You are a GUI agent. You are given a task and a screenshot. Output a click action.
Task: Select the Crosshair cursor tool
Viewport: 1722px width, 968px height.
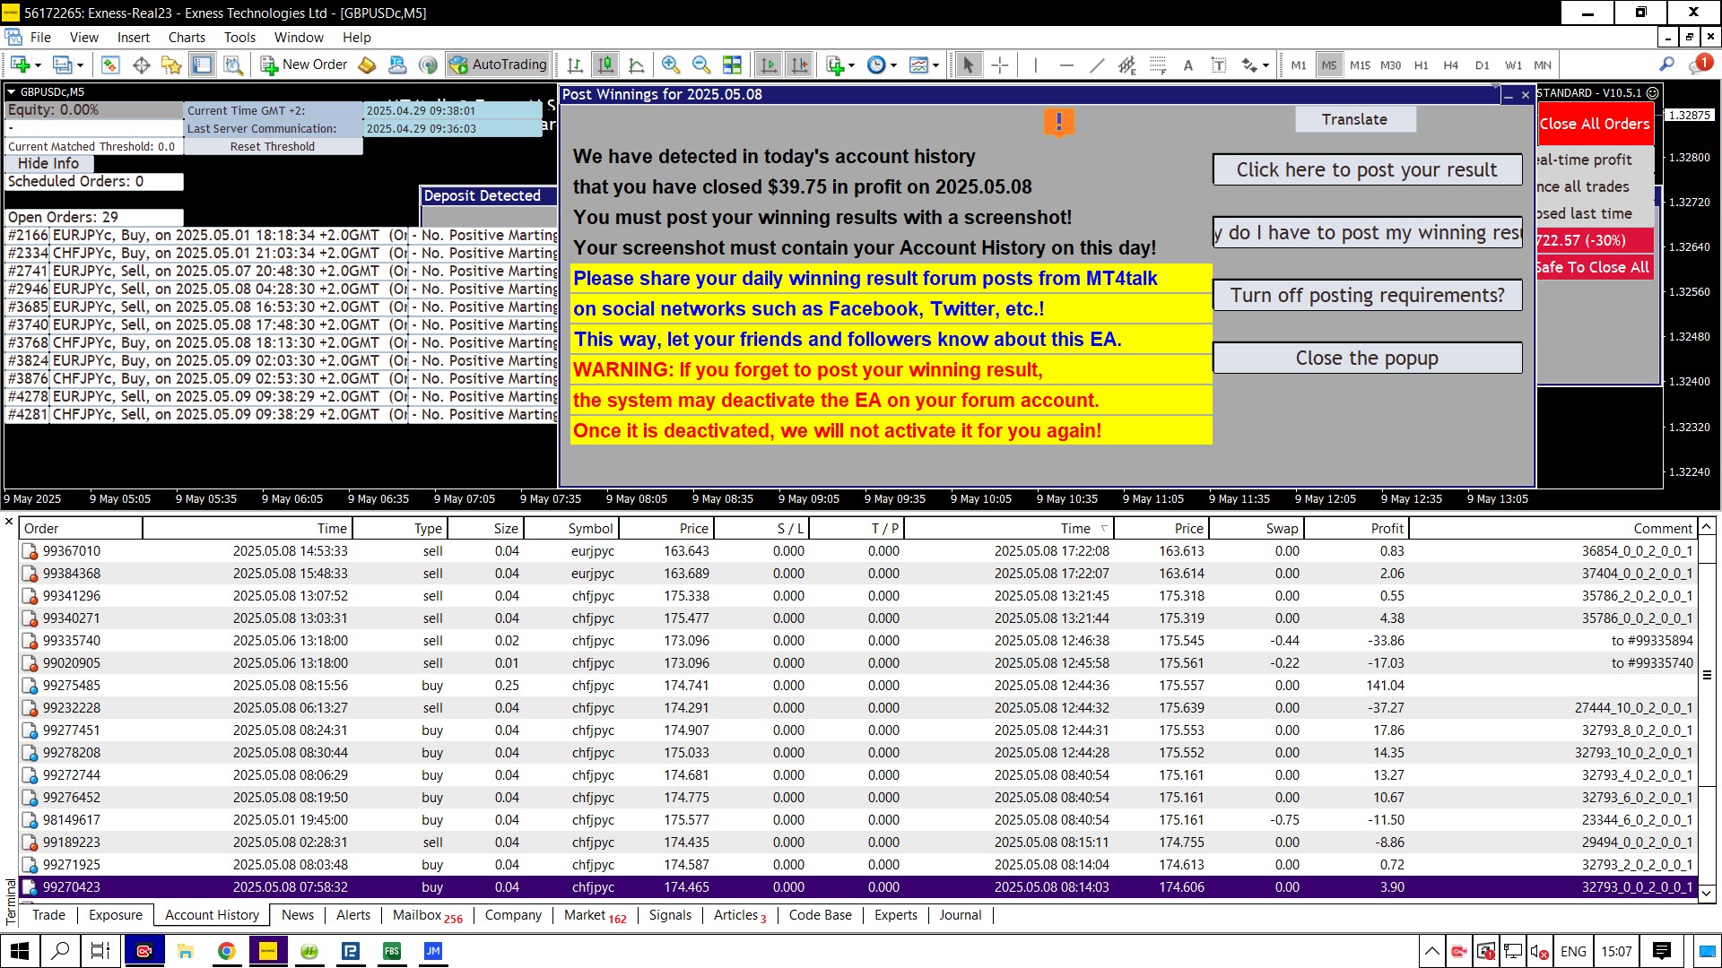pos(1000,65)
